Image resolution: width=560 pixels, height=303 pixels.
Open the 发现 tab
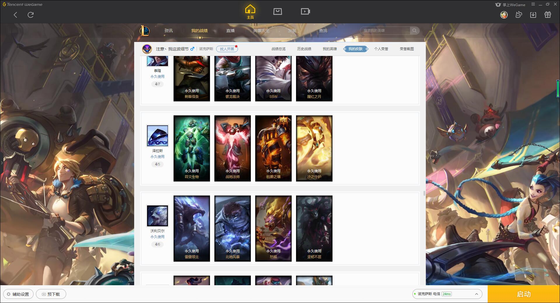pyautogui.click(x=292, y=31)
